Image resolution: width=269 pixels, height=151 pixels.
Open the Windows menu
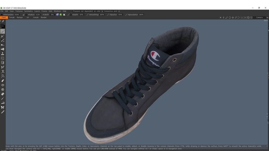click(x=57, y=11)
